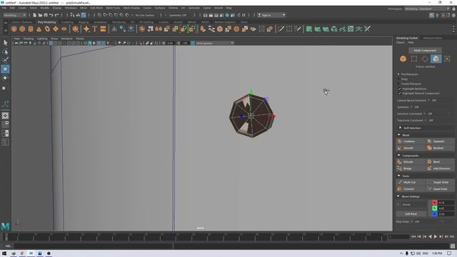Toggle Highlight Backfaces checkbox
This screenshot has height=257, width=457.
pos(400,89)
